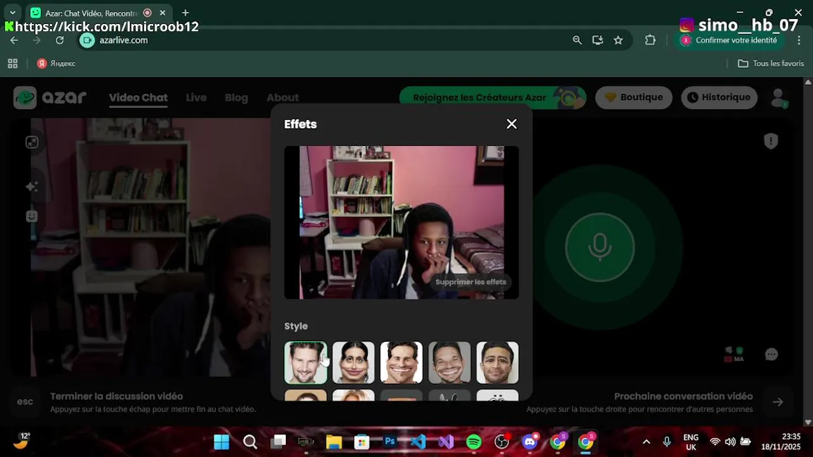The width and height of the screenshot is (813, 457).
Task: Open the weather widget showing 12°
Action: coord(21,440)
